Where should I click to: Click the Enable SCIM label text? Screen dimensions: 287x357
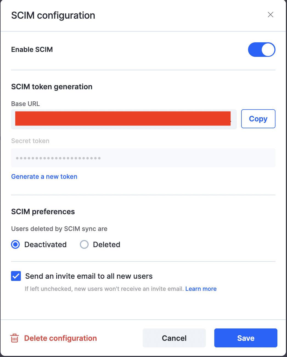[x=32, y=50]
